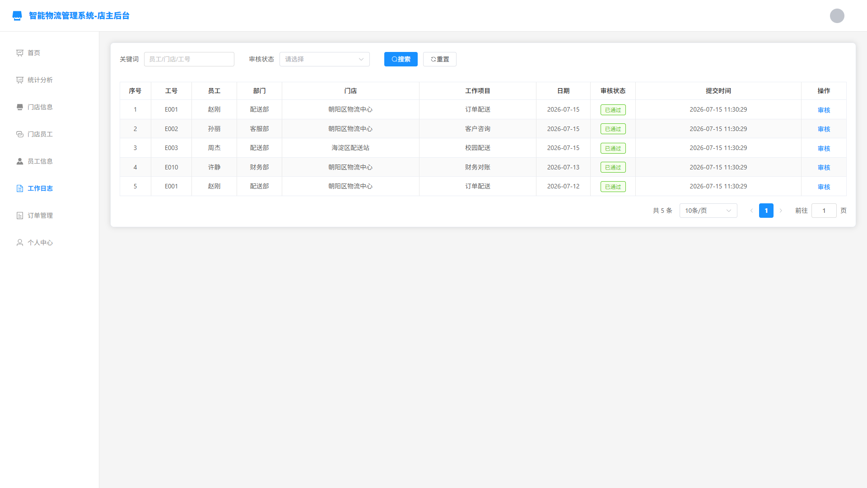The image size is (867, 488).
Task: Click the 门店员工 sidebar icon
Action: (20, 134)
